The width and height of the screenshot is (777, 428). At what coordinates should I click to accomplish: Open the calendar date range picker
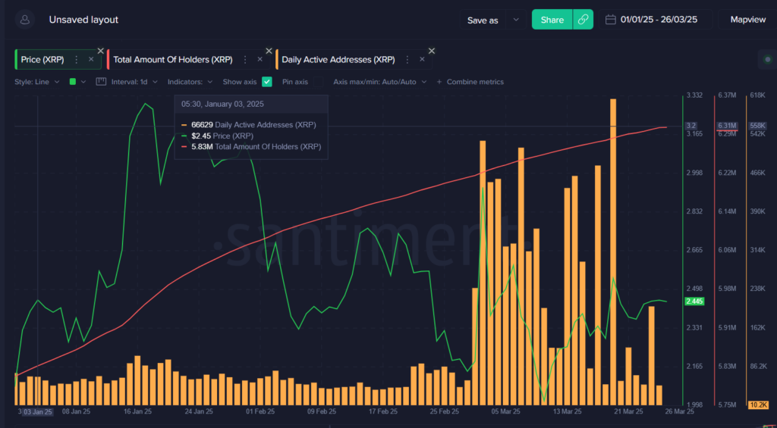(610, 20)
